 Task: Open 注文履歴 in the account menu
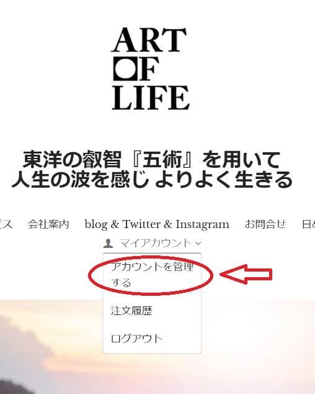click(x=131, y=311)
